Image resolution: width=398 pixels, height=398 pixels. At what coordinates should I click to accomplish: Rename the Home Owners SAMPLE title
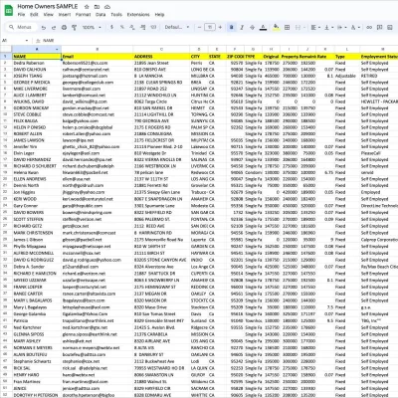point(48,6)
